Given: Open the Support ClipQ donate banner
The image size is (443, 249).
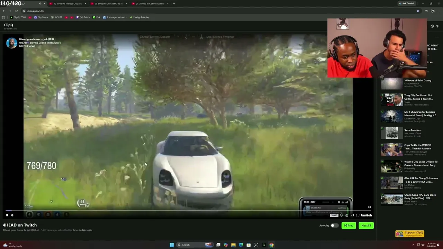Looking at the screenshot, I should [410, 234].
